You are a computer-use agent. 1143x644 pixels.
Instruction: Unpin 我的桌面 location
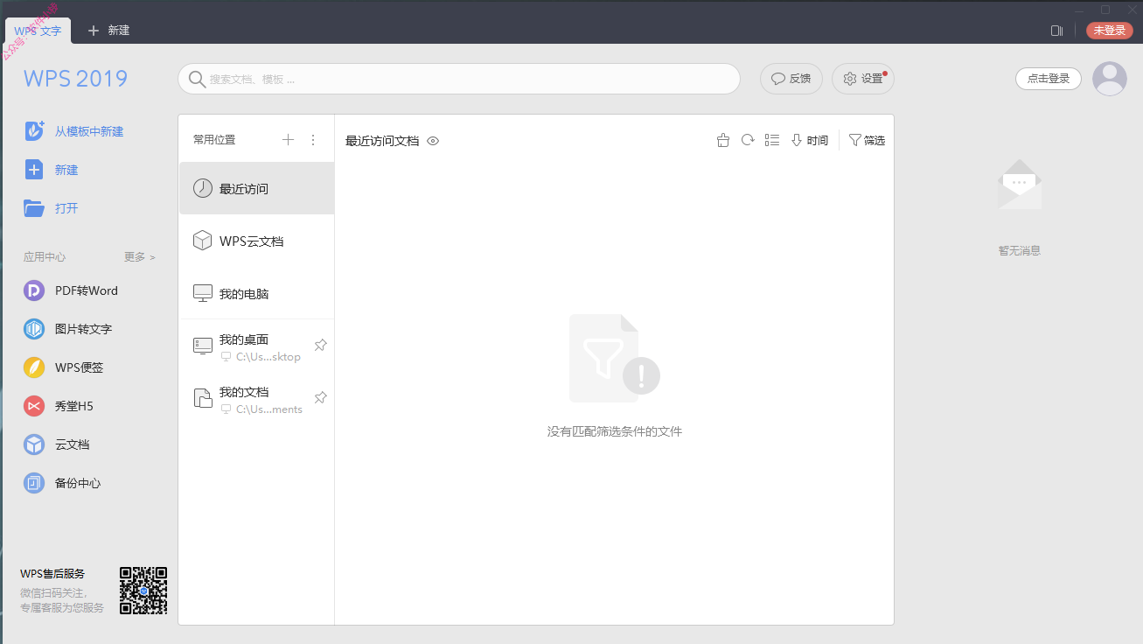tap(320, 346)
